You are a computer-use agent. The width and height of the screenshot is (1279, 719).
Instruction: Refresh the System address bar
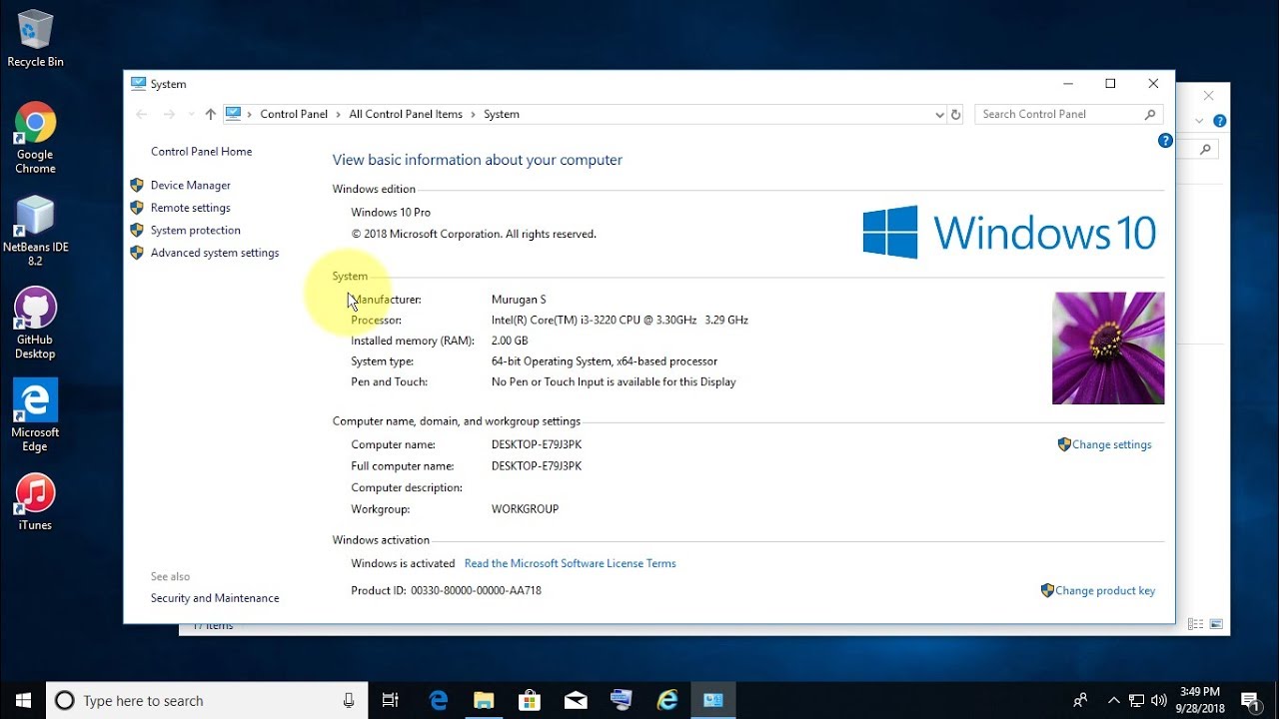[955, 114]
